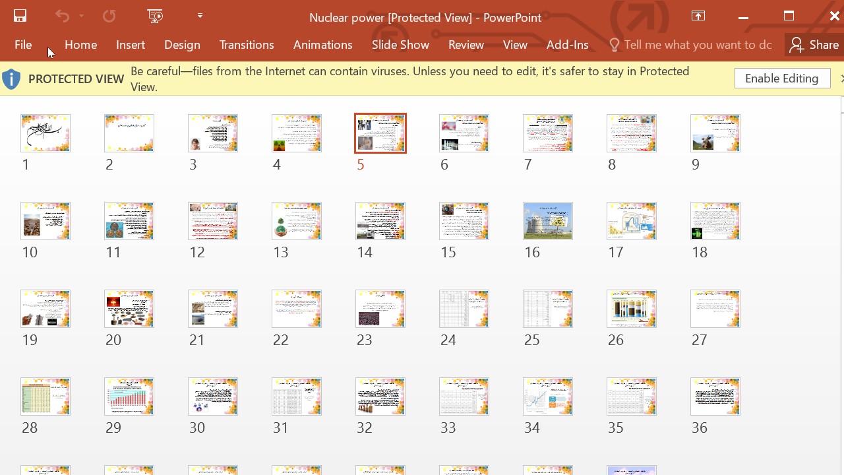Select slide 26 thumbnail
The image size is (844, 475).
pyautogui.click(x=632, y=309)
